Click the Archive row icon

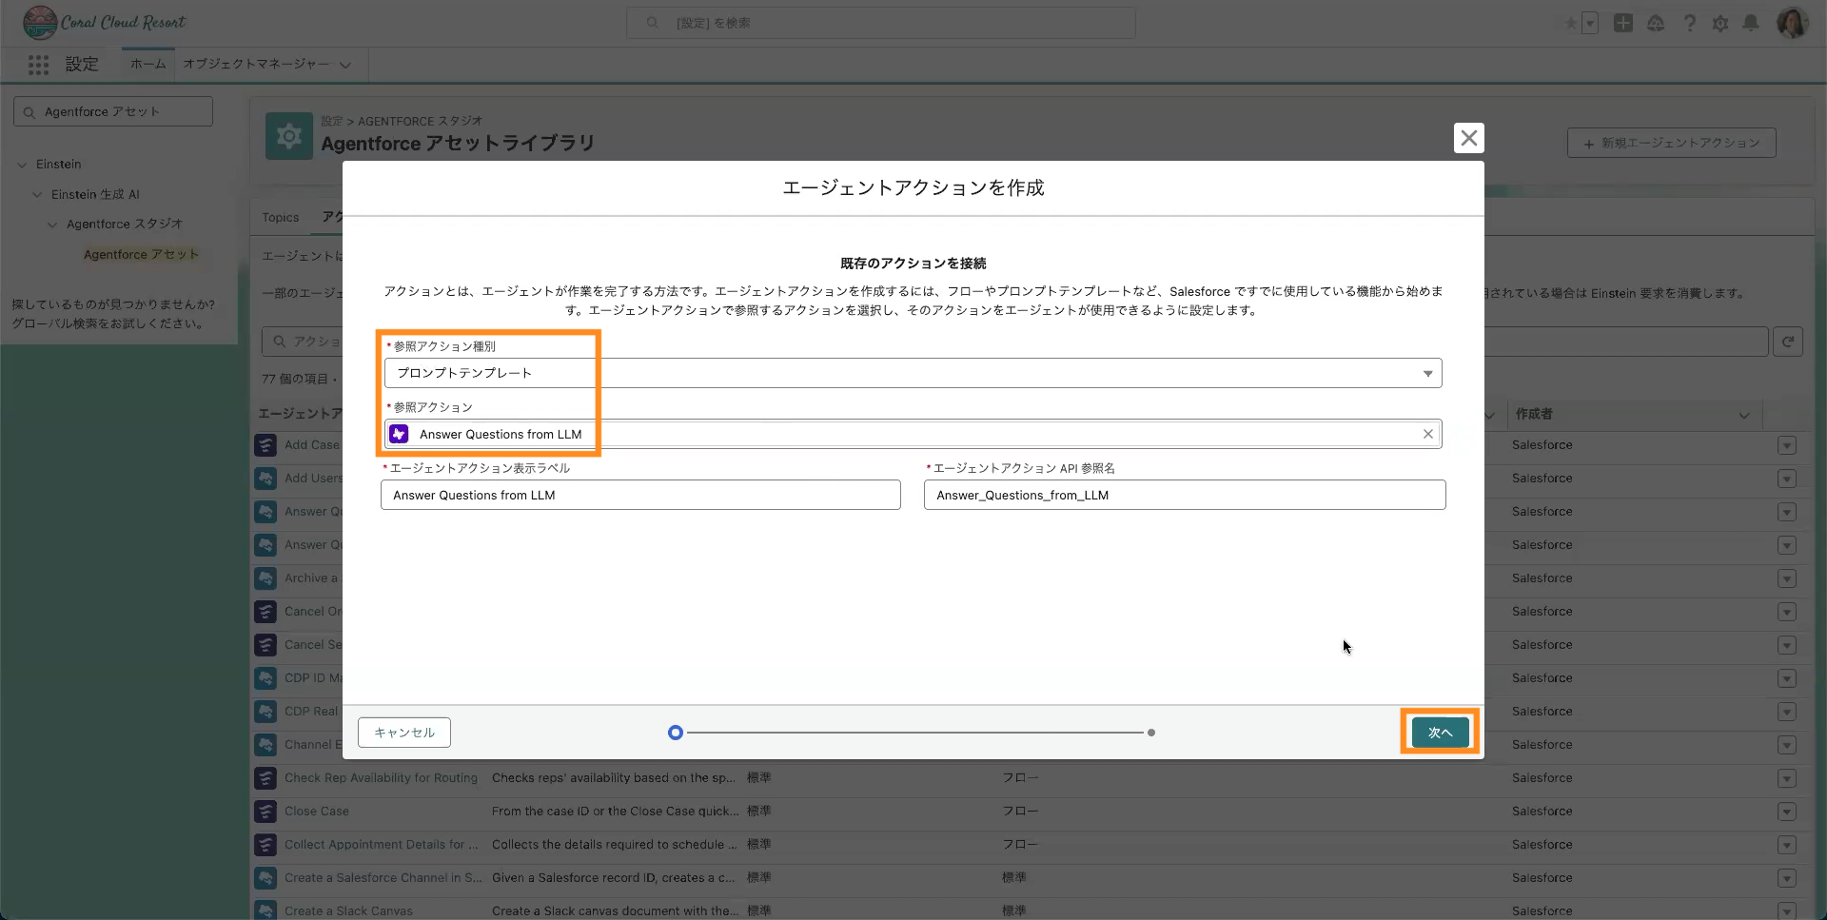point(265,578)
